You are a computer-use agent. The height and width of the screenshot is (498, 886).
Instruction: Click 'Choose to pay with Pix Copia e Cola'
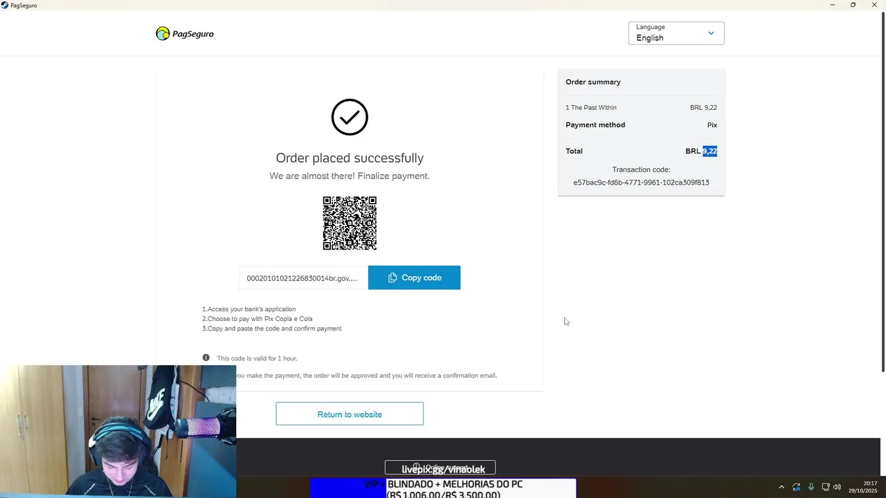click(257, 319)
